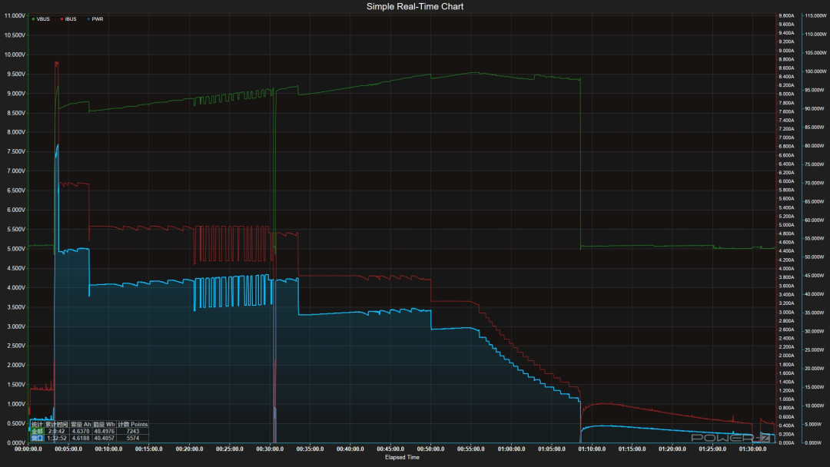The image size is (830, 467).
Task: Click the 5.000V voltage axis label
Action: click(x=16, y=249)
